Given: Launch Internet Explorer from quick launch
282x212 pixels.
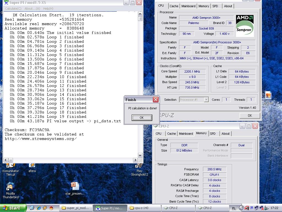Looking at the screenshot, I should click(39, 208).
